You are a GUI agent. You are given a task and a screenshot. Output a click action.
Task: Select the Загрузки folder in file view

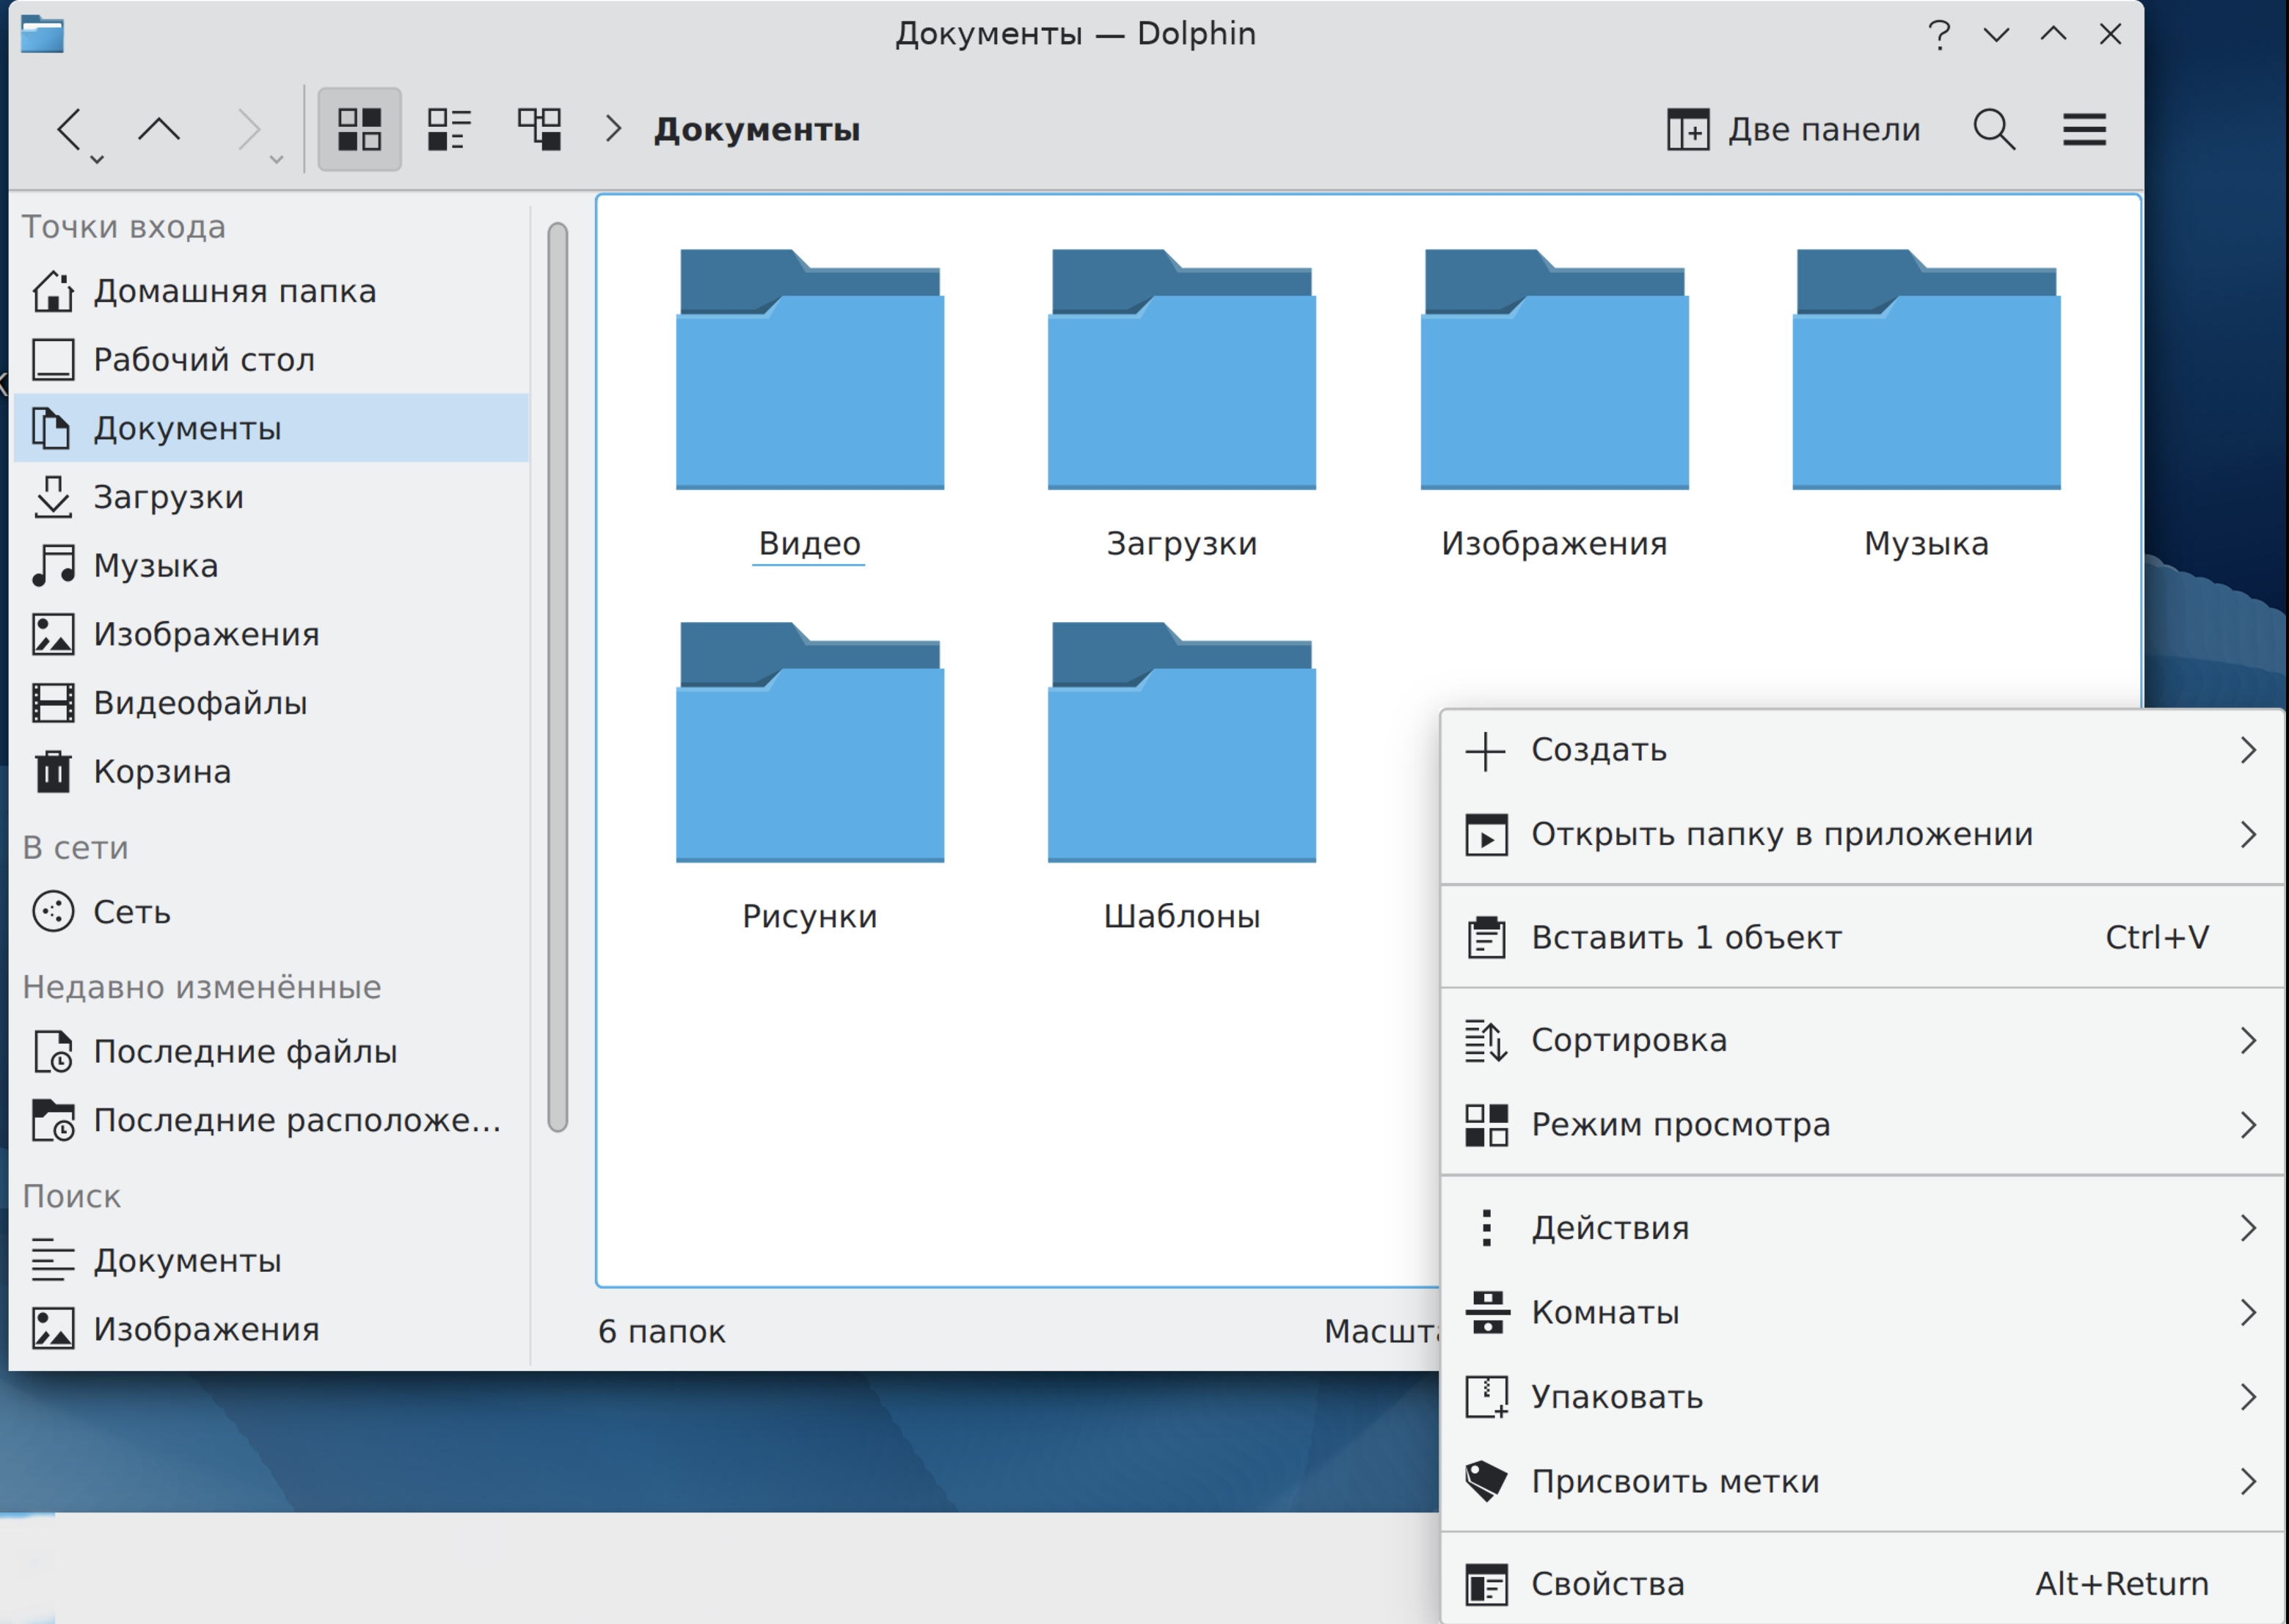[x=1182, y=405]
